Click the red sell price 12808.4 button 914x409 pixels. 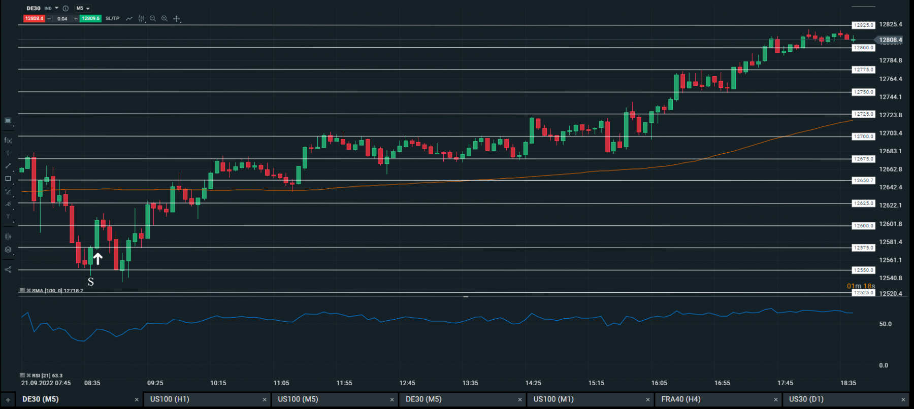[x=34, y=19]
